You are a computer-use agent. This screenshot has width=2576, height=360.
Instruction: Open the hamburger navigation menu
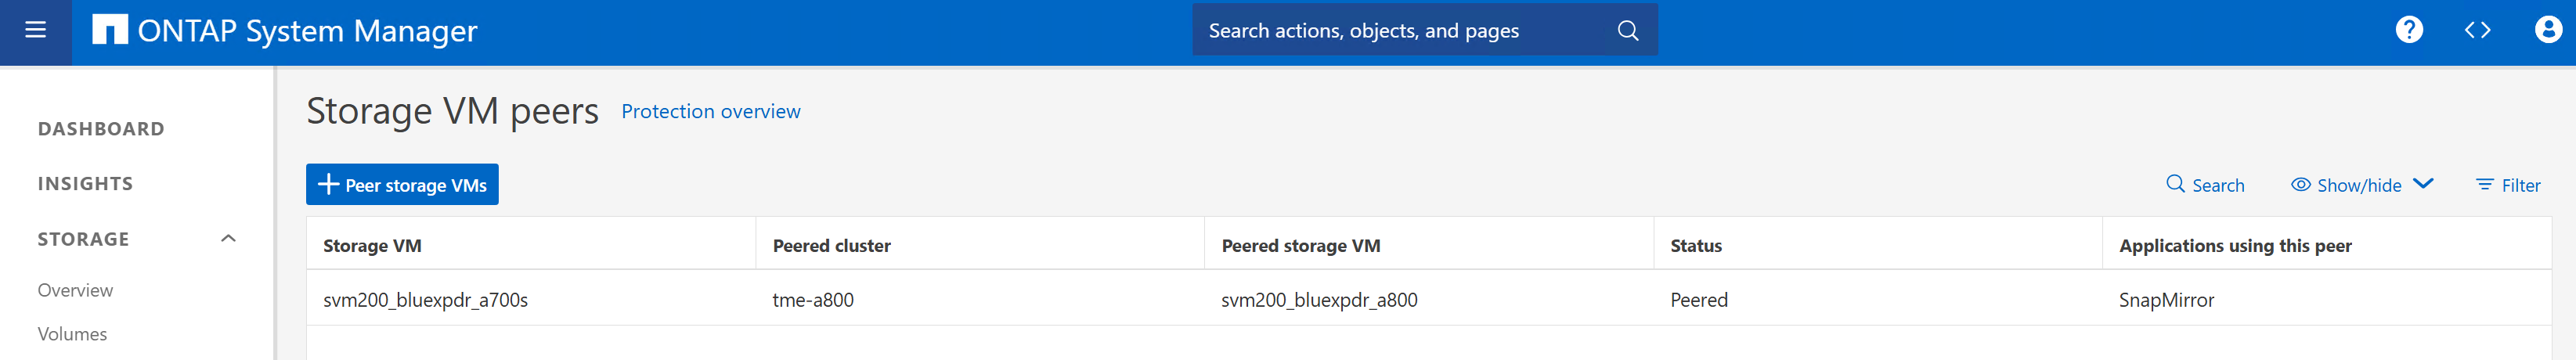point(36,31)
